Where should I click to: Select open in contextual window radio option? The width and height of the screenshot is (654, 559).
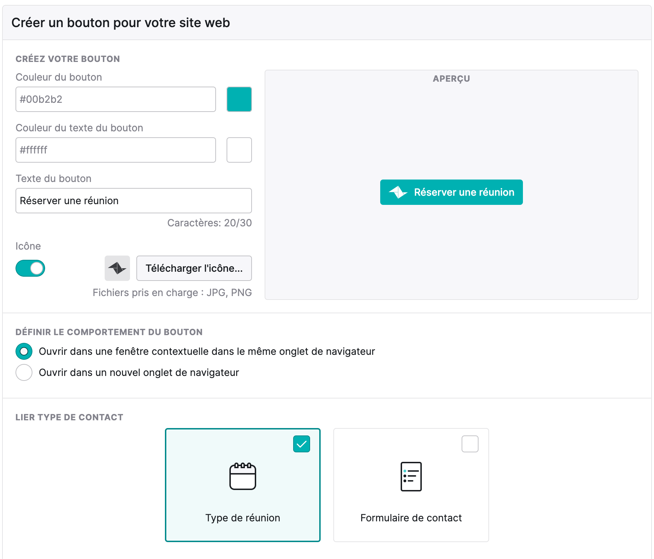pyautogui.click(x=24, y=351)
